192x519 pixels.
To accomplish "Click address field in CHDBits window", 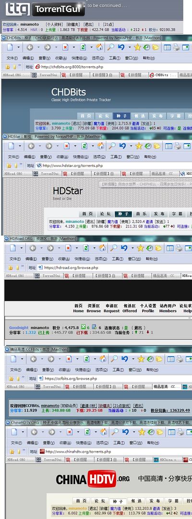I will pos(113,67).
